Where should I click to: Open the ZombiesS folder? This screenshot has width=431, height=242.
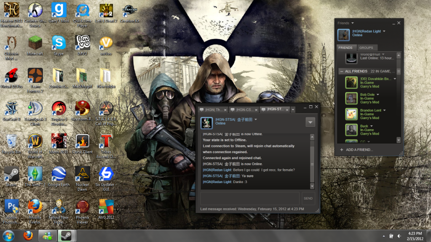[x=59, y=78]
